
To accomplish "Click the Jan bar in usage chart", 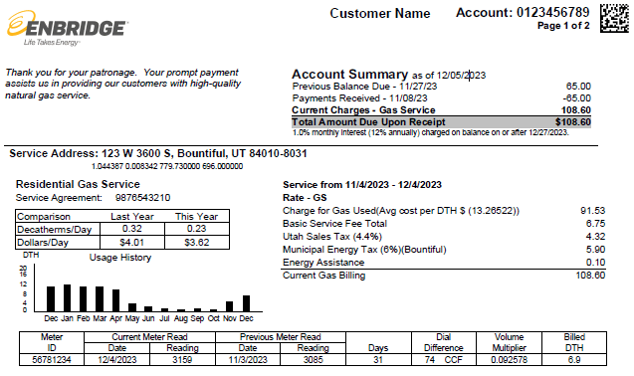I will pos(67,298).
